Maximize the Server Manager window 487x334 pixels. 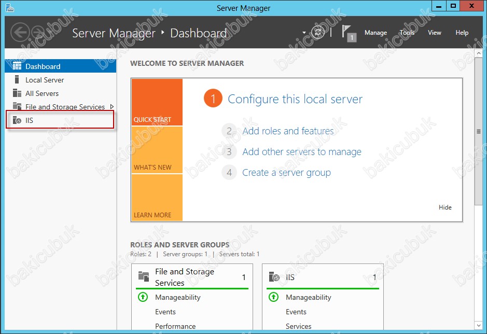point(453,6)
